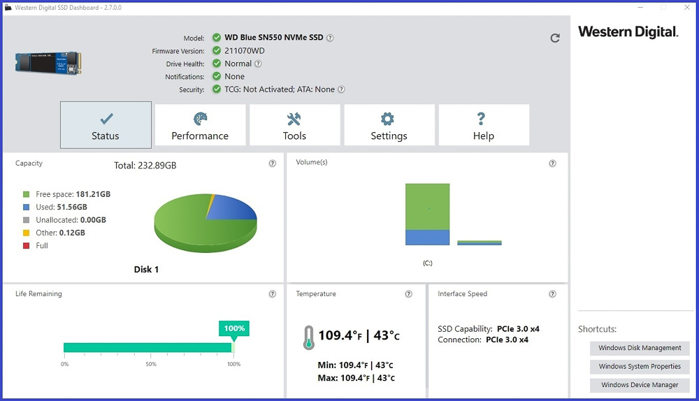Open the Interface Speed help icon
Viewport: 699px width, 401px height.
tap(552, 294)
